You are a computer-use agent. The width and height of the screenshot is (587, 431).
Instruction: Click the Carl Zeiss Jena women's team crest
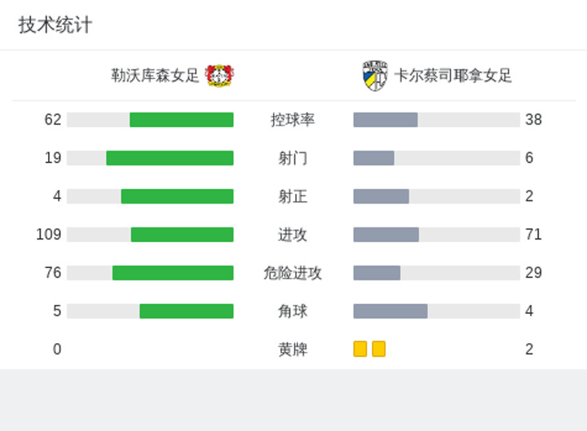click(375, 76)
